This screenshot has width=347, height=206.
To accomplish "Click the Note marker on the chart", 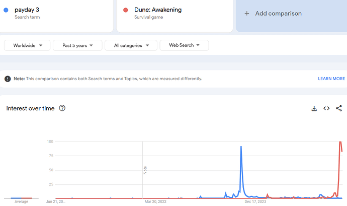I will pyautogui.click(x=145, y=170).
